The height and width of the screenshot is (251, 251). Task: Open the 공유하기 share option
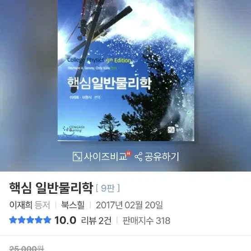(x=162, y=157)
